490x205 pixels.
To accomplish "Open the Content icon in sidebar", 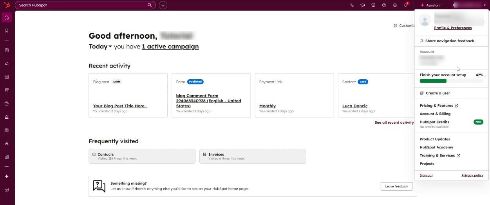I will coord(7,77).
